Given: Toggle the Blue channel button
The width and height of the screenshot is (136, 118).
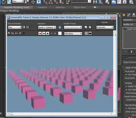Looking at the screenshot, I should tap(48, 34).
